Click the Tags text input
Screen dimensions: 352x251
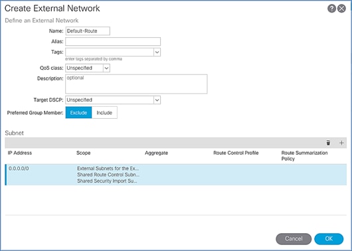click(110, 52)
